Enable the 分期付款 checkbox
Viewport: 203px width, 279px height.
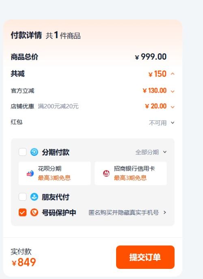point(23,152)
